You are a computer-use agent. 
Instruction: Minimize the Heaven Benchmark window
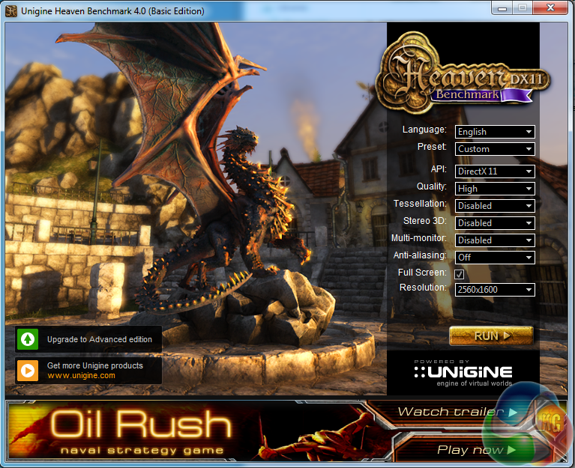(502, 8)
